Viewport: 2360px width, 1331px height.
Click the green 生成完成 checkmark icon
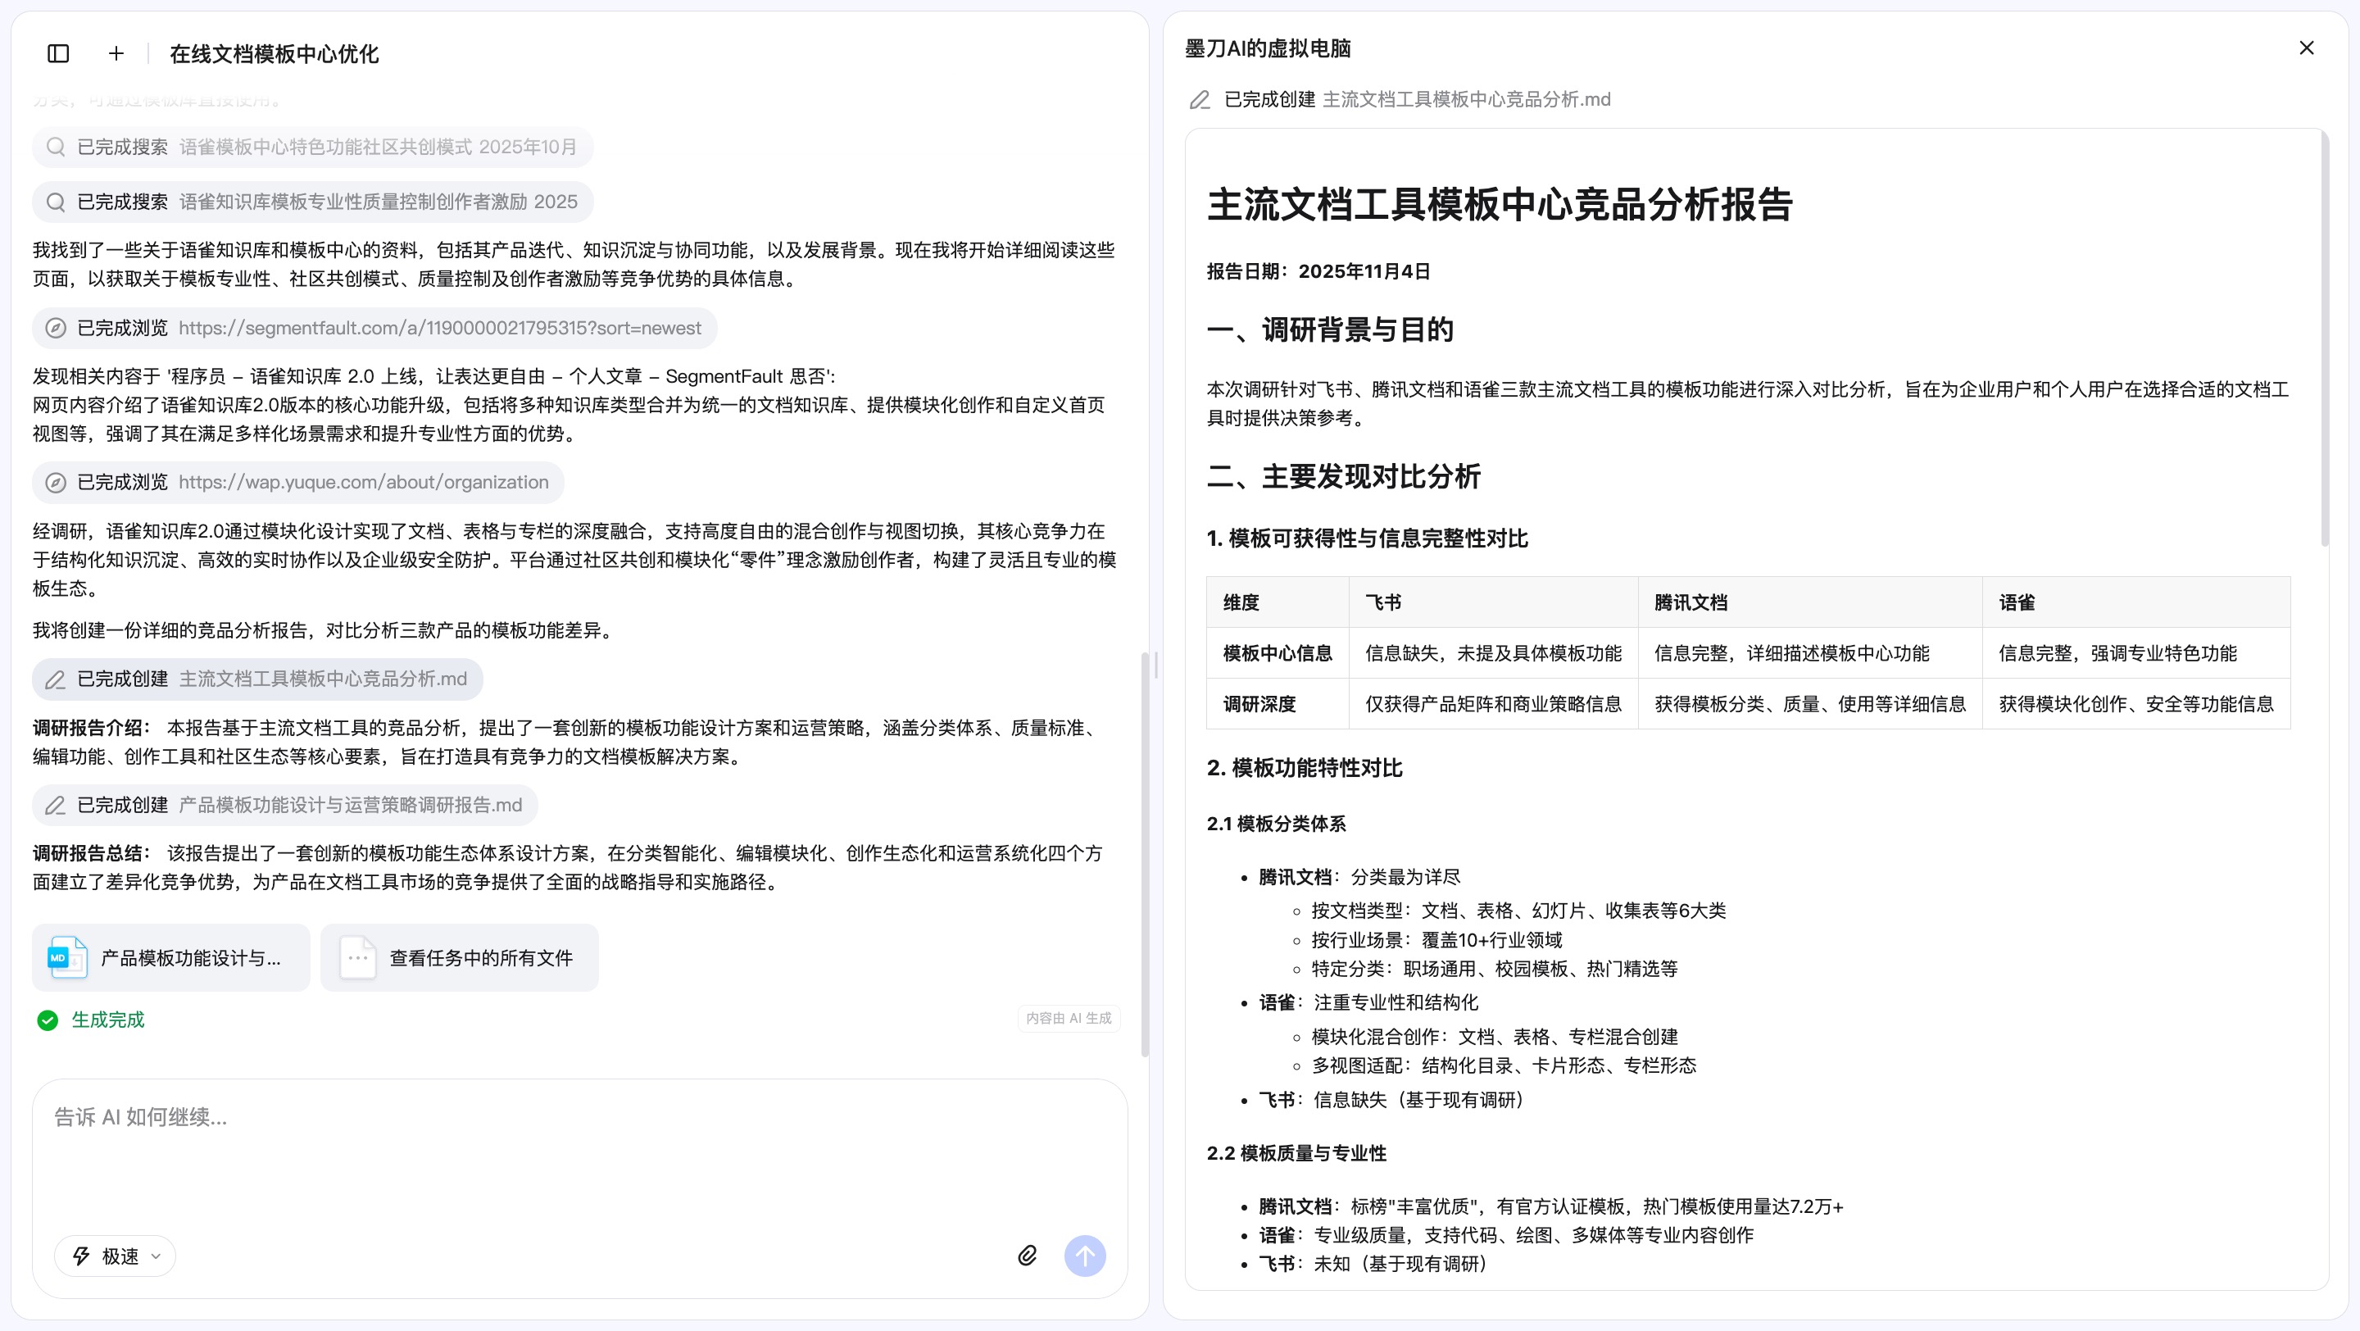(47, 1020)
